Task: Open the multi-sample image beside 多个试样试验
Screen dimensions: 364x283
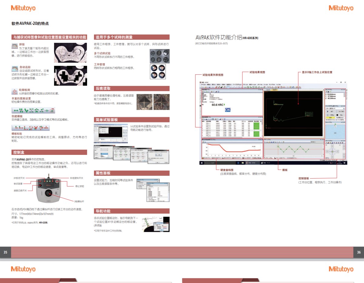Action: click(160, 56)
